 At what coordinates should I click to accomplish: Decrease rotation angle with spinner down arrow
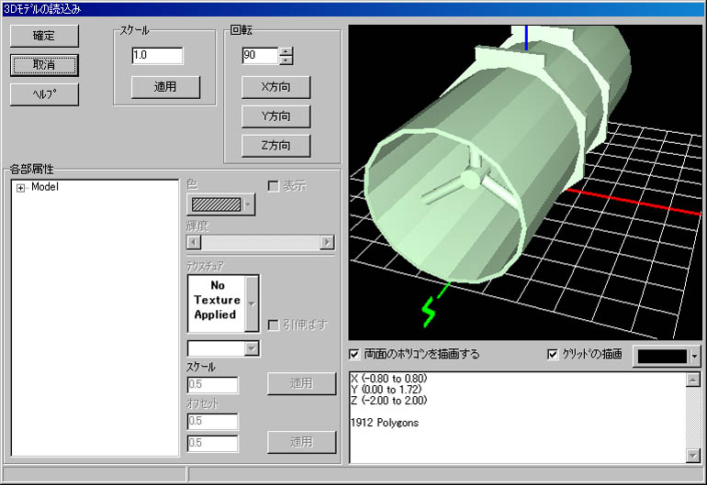(286, 61)
